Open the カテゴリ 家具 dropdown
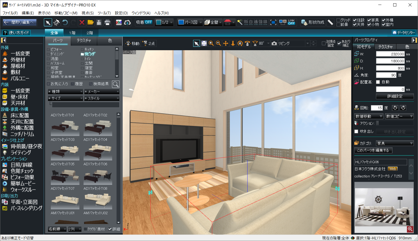This screenshot has width=418, height=241. click(x=395, y=143)
